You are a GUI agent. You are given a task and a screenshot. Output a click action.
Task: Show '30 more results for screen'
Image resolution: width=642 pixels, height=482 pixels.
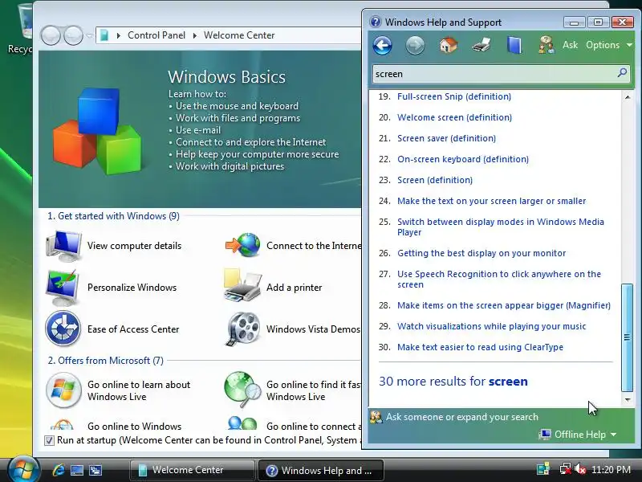coord(453,382)
